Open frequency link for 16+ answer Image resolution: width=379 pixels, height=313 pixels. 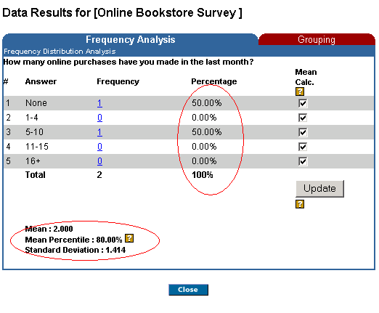coord(99,161)
